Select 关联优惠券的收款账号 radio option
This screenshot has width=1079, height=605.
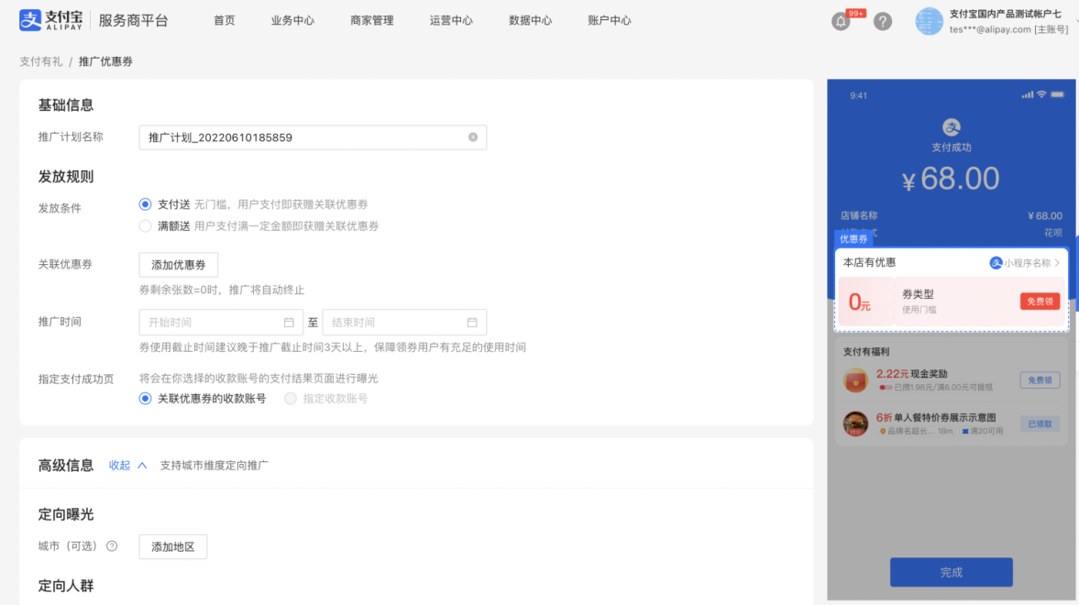[x=145, y=399]
